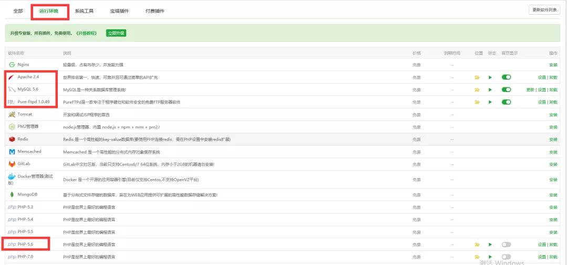Screen dimensions: 567x265
Task: Click the Nginx logo icon
Action: pos(12,64)
